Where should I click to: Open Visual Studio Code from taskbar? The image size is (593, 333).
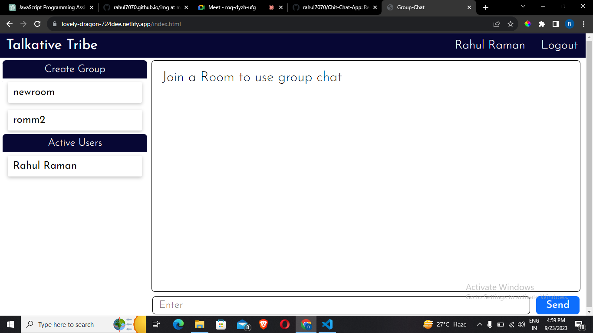tap(327, 324)
